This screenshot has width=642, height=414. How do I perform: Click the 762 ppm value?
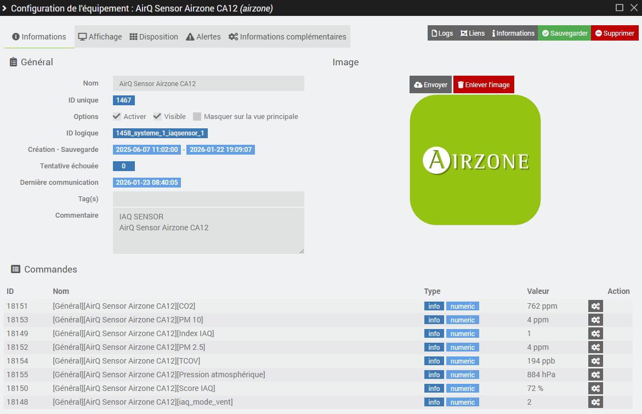542,307
